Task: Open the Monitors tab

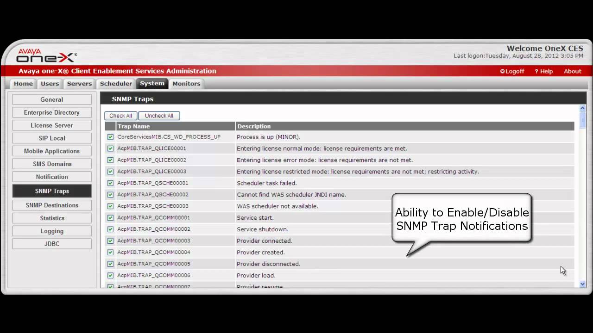Action: (x=186, y=84)
